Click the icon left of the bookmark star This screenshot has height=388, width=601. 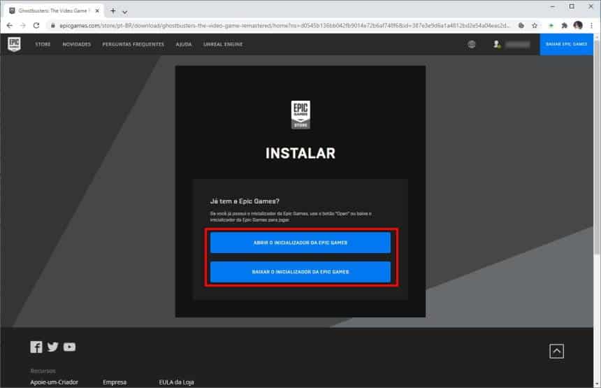521,26
